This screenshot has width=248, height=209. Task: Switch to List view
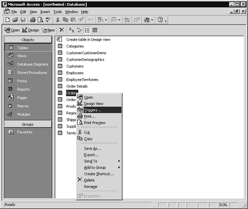point(87,30)
